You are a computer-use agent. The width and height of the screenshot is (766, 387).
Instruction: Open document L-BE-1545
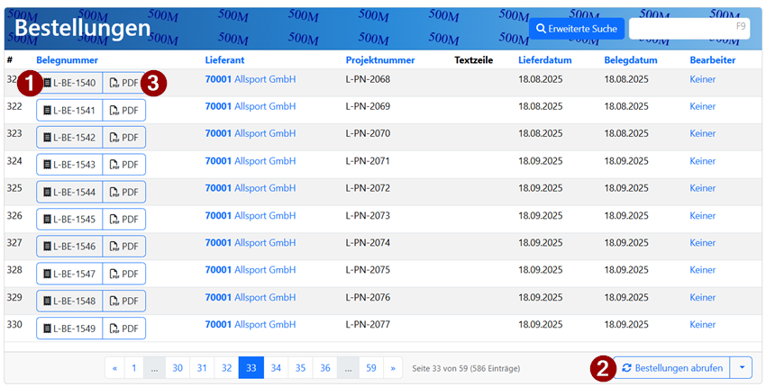(69, 220)
